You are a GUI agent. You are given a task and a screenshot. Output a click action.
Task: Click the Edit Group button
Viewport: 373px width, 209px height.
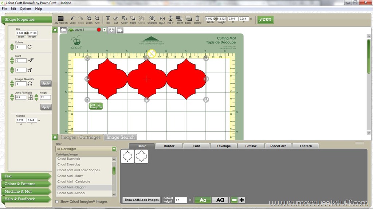click(x=96, y=106)
